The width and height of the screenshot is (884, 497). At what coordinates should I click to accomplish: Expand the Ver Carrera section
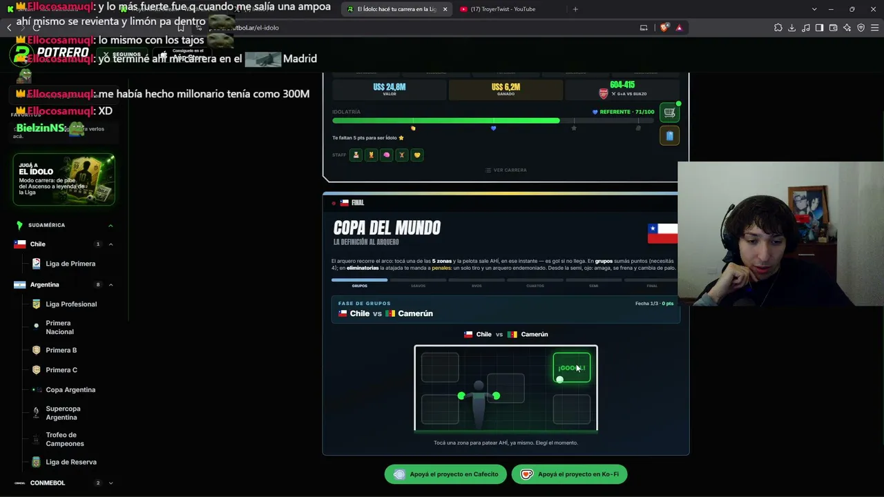506,170
